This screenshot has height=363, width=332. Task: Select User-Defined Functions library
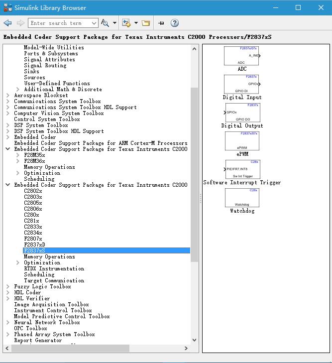tap(57, 83)
